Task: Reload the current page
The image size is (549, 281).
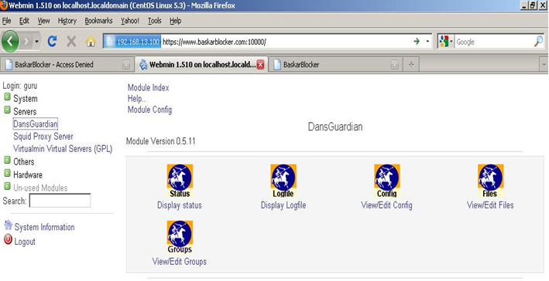Action: (52, 42)
